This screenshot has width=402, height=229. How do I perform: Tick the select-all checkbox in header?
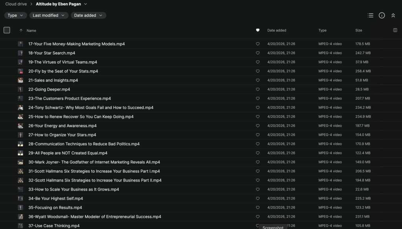click(7, 30)
